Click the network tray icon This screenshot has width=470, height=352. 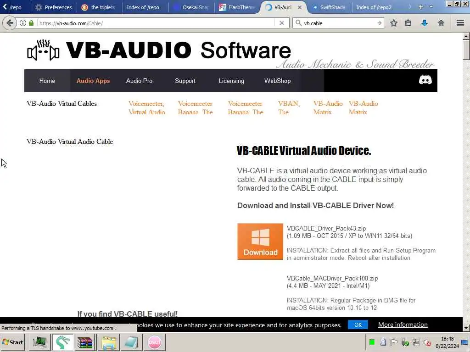coord(416,342)
